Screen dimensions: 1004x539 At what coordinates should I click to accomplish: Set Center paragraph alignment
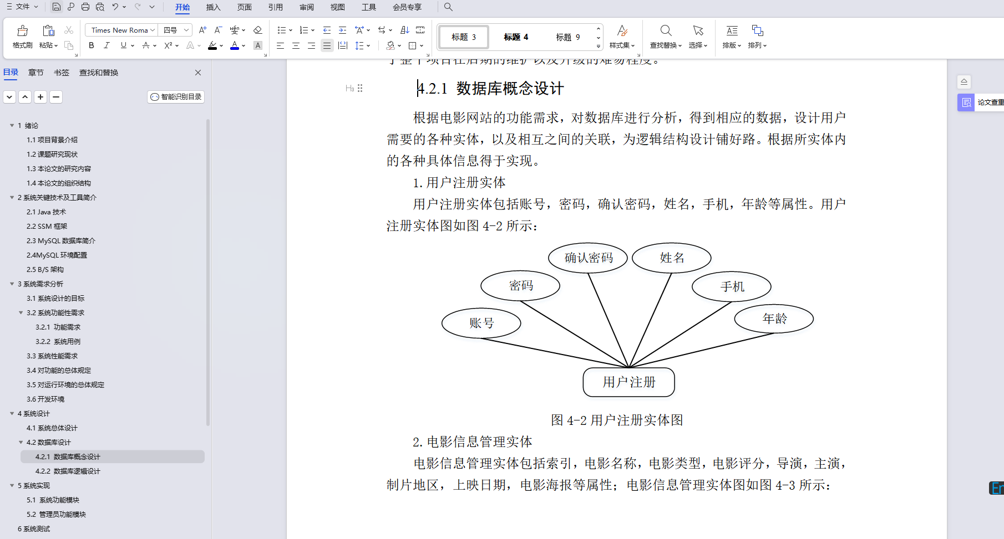tap(296, 45)
